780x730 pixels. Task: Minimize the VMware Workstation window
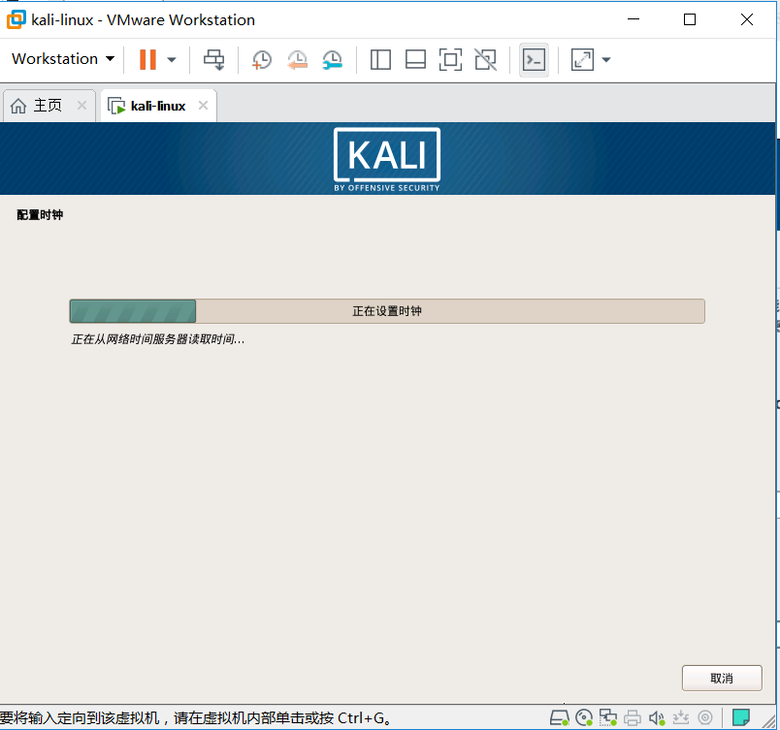point(634,19)
